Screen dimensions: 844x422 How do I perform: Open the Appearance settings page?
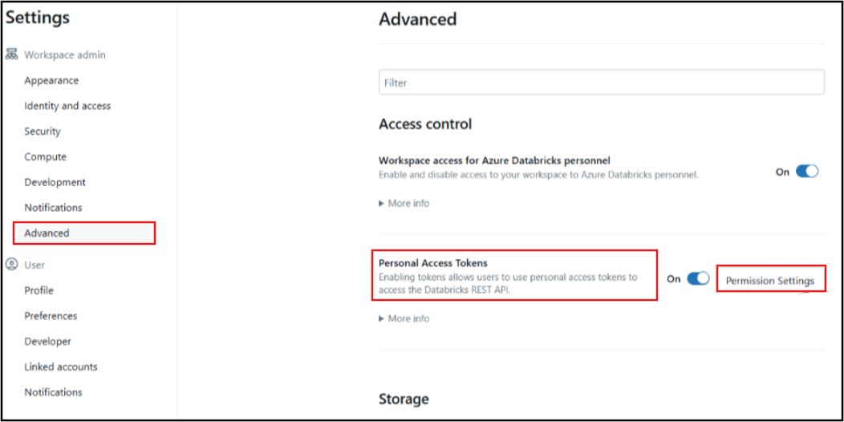click(51, 80)
